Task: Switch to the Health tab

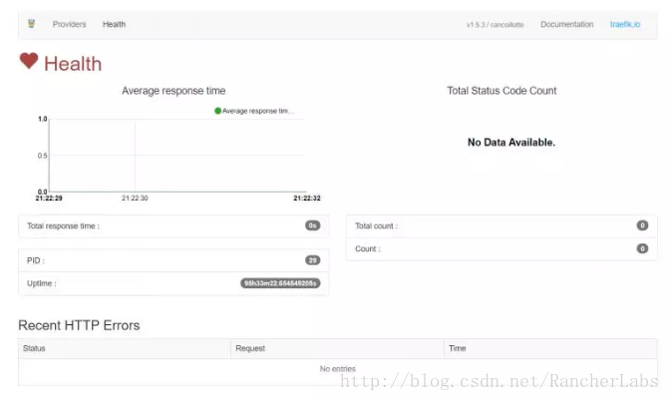Action: [x=114, y=24]
